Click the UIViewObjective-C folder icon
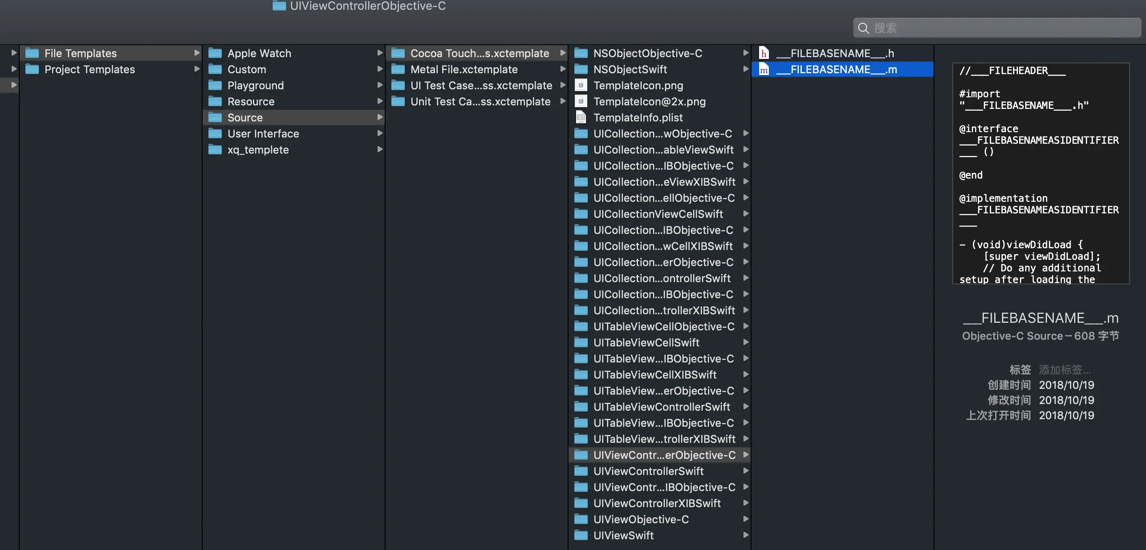Image resolution: width=1146 pixels, height=550 pixels. tap(581, 519)
